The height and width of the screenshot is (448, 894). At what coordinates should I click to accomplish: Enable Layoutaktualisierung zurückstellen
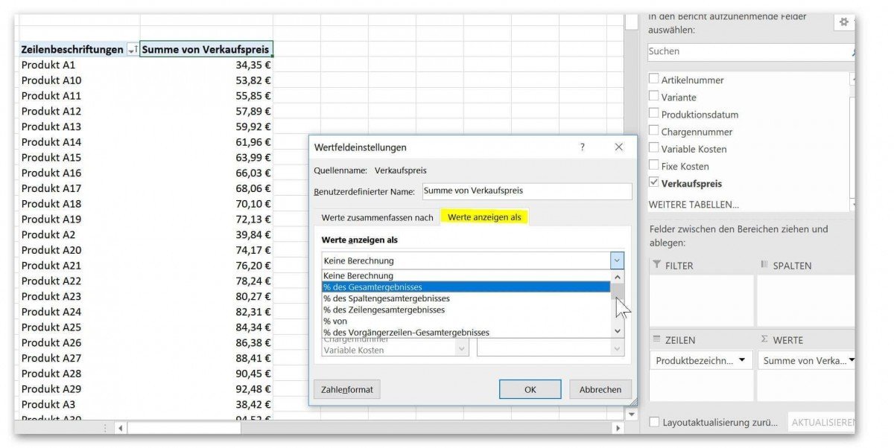coord(654,422)
